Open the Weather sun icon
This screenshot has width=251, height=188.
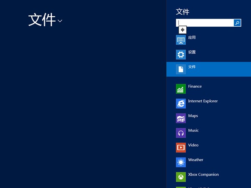pyautogui.click(x=181, y=162)
